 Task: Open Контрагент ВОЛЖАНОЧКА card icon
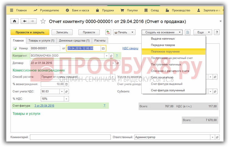coord(111,56)
